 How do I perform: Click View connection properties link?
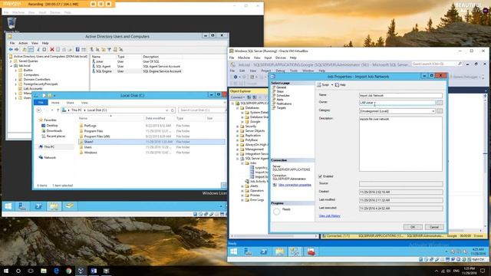pyautogui.click(x=295, y=185)
